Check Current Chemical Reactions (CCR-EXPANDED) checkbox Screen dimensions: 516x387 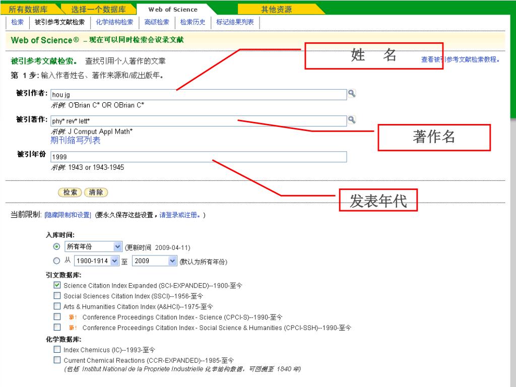pos(57,360)
